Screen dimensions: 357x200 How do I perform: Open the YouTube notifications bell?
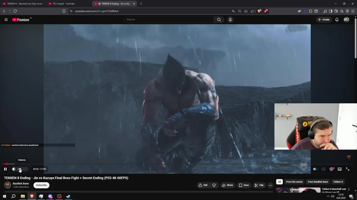[x=337, y=19]
